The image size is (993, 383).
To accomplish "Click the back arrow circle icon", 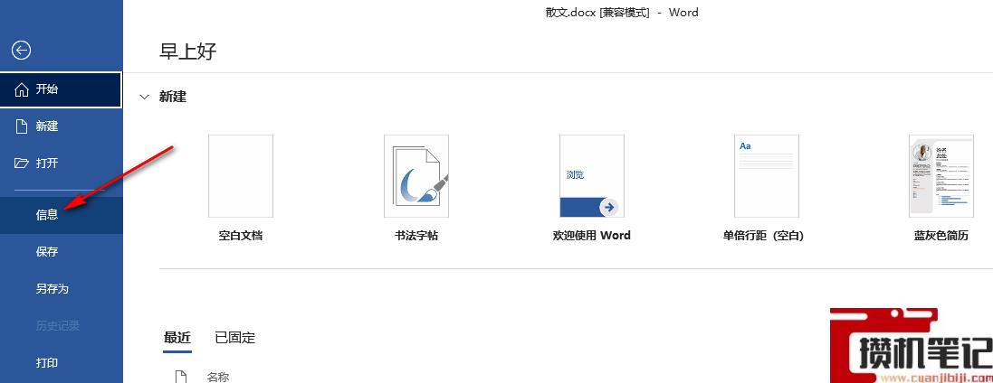I will point(22,51).
